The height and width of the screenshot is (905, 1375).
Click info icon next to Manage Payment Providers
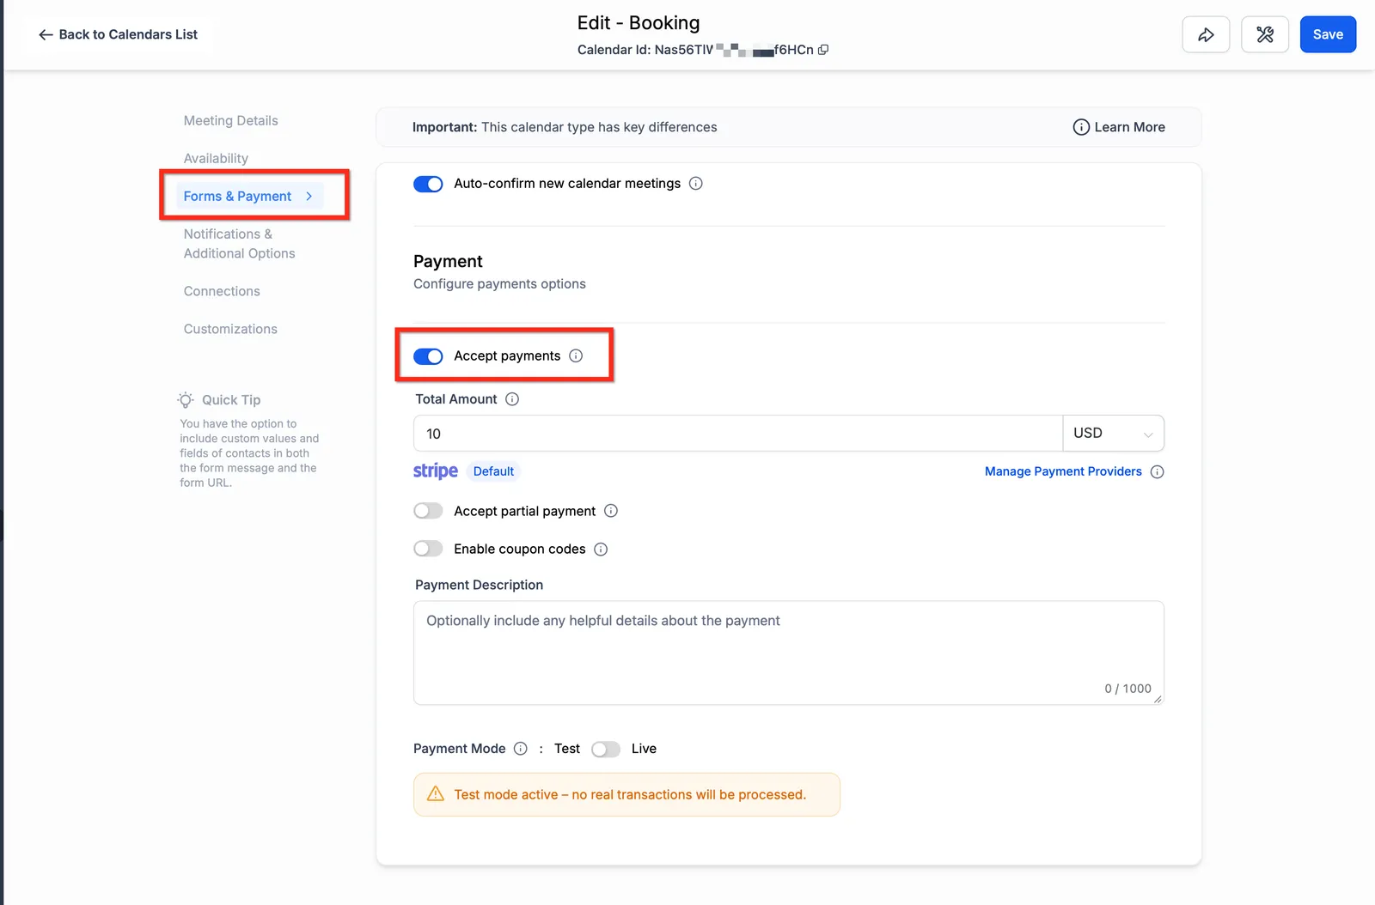pyautogui.click(x=1158, y=472)
